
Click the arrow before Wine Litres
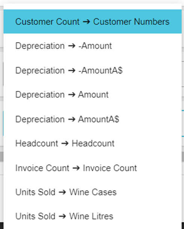tap(62, 217)
